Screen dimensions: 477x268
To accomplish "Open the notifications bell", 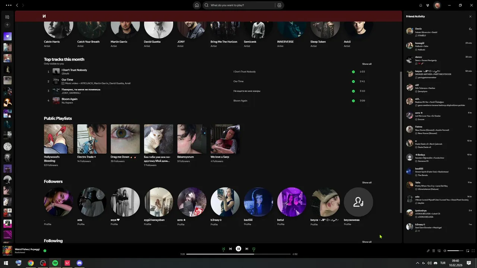I will click(x=421, y=5).
